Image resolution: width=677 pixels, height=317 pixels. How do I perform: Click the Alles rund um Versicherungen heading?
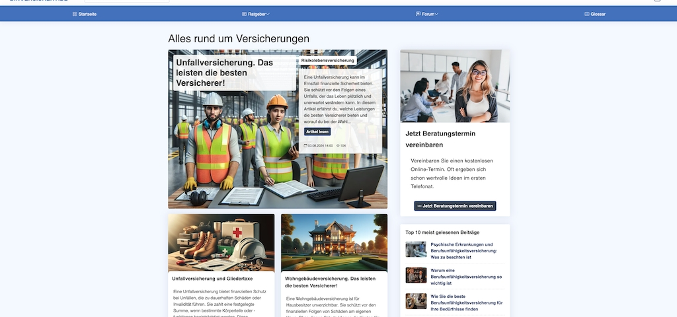pyautogui.click(x=239, y=39)
